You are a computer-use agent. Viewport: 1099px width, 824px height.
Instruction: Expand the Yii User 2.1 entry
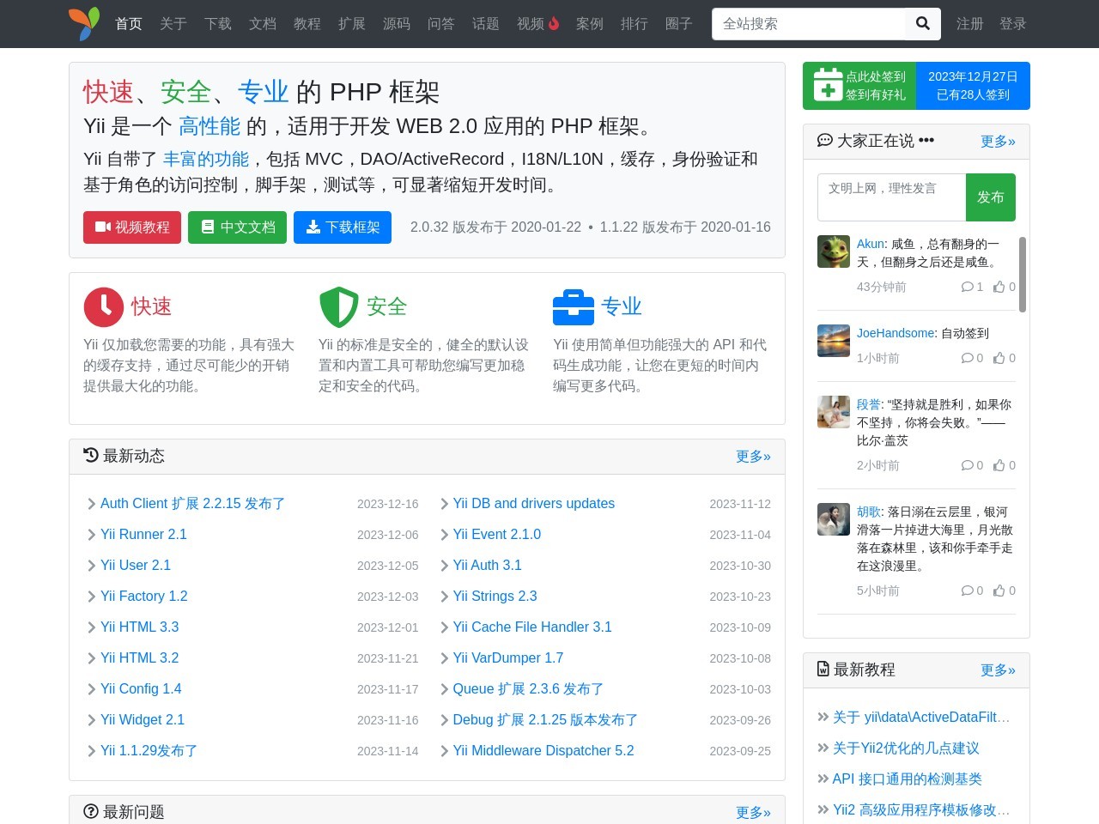click(91, 566)
